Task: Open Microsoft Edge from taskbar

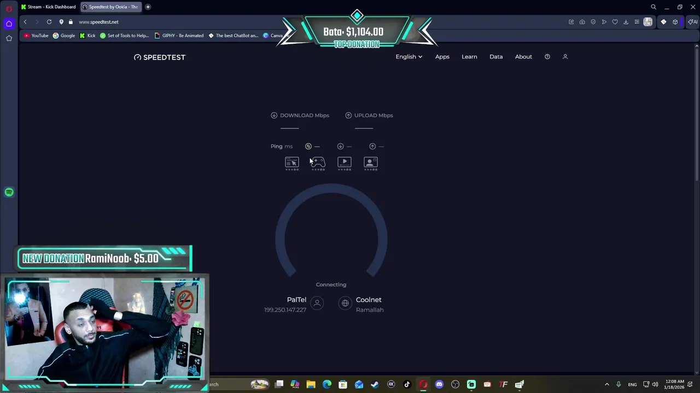Action: (326, 384)
